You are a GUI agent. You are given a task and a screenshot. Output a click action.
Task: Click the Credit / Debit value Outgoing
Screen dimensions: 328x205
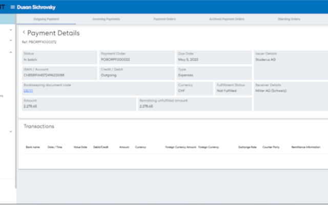point(109,75)
